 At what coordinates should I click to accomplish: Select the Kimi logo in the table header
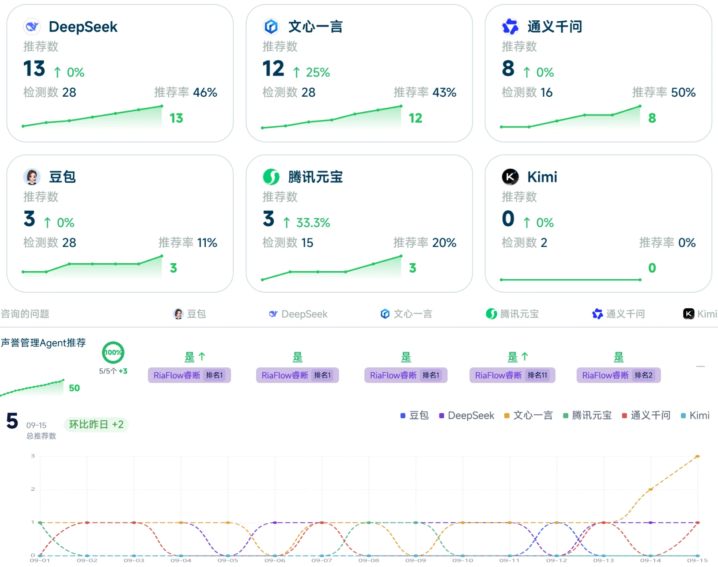[688, 314]
